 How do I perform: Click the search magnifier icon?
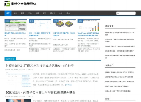[x=118, y=13]
